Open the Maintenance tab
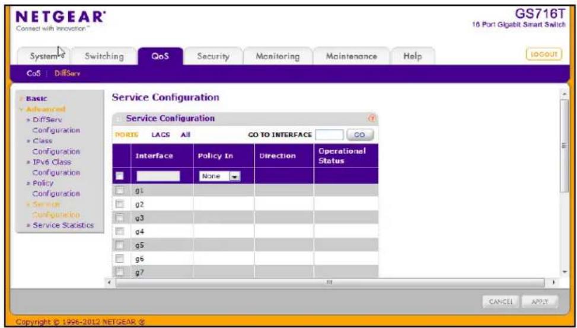The width and height of the screenshot is (577, 328). (x=352, y=57)
